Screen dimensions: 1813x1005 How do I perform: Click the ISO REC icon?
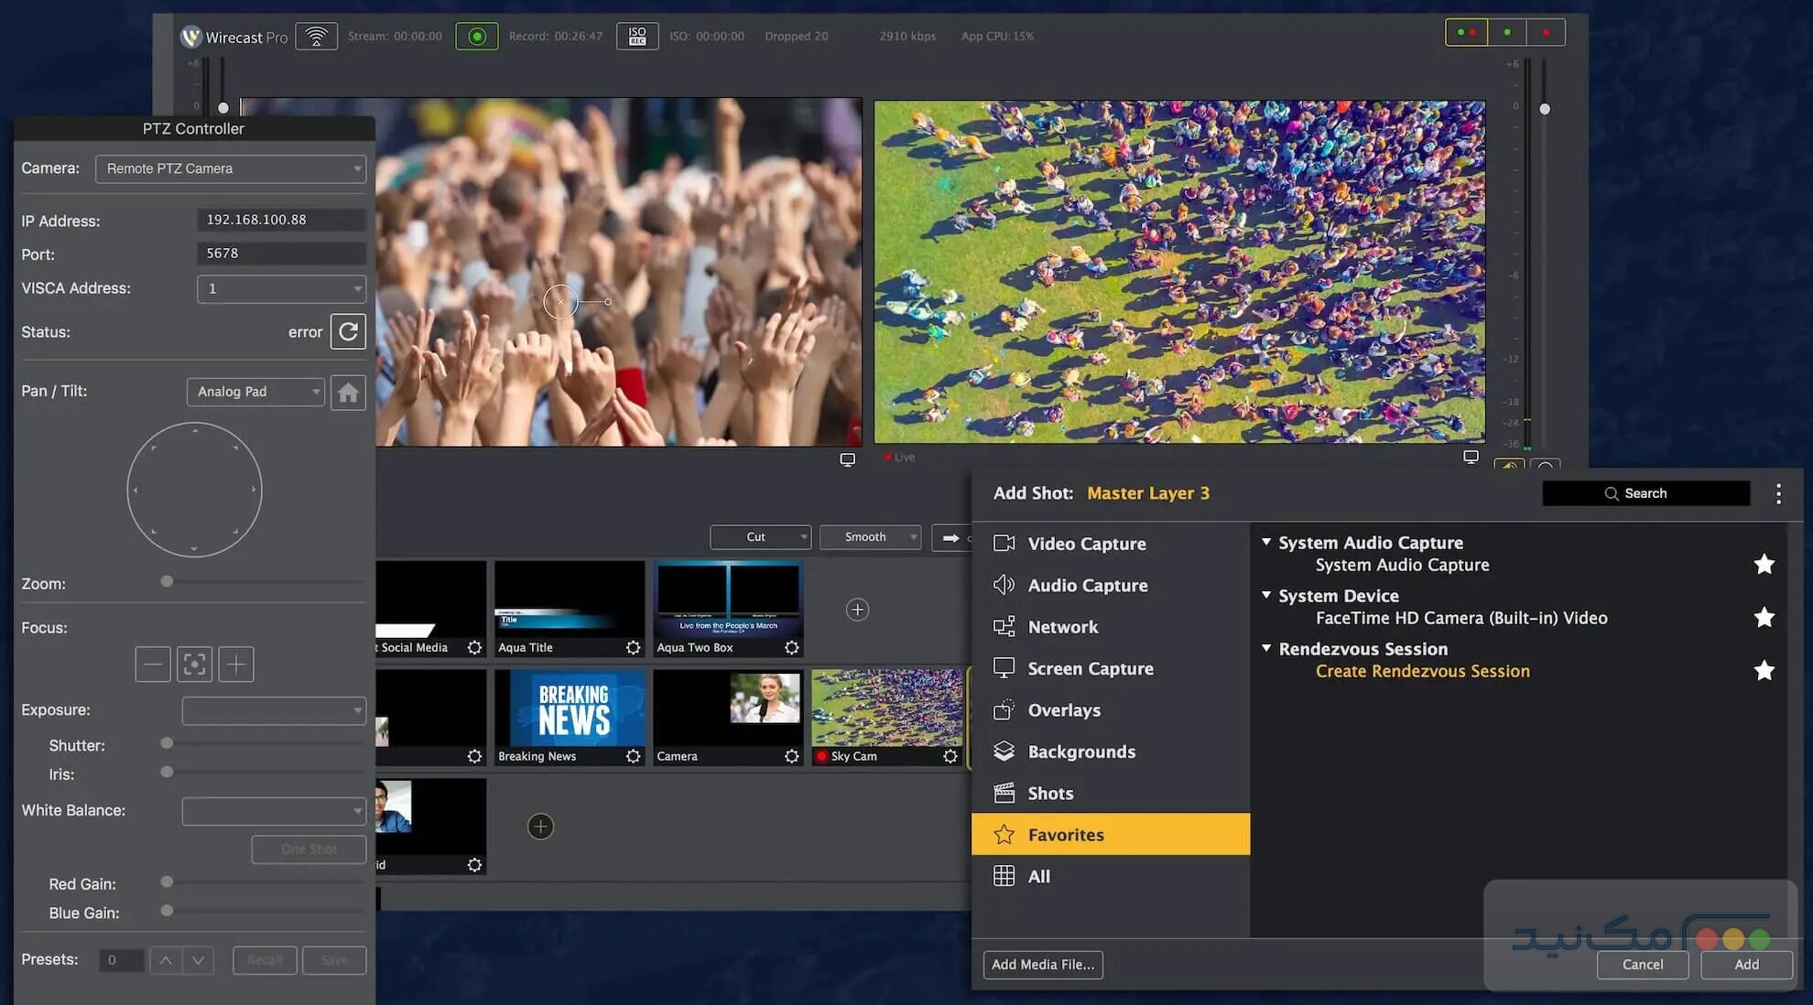point(636,36)
